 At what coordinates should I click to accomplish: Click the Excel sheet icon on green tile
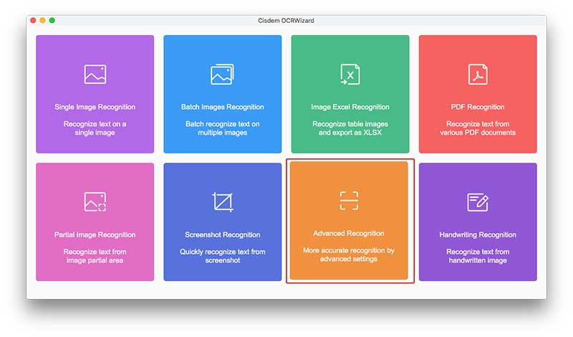coord(350,75)
